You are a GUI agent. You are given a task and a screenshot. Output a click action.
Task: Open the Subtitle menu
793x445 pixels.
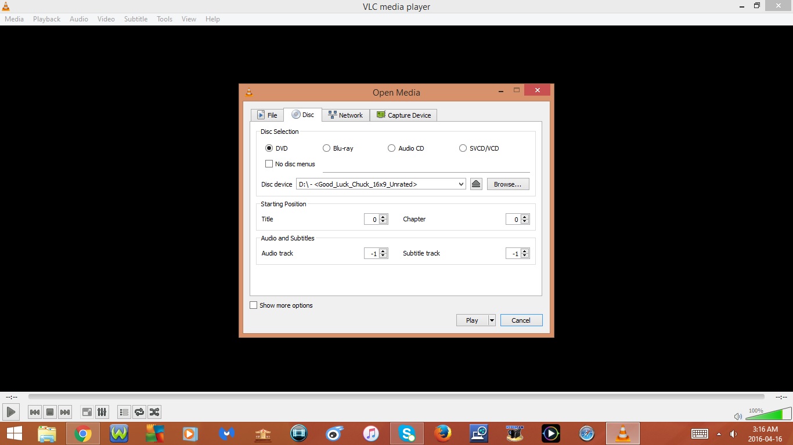point(136,19)
